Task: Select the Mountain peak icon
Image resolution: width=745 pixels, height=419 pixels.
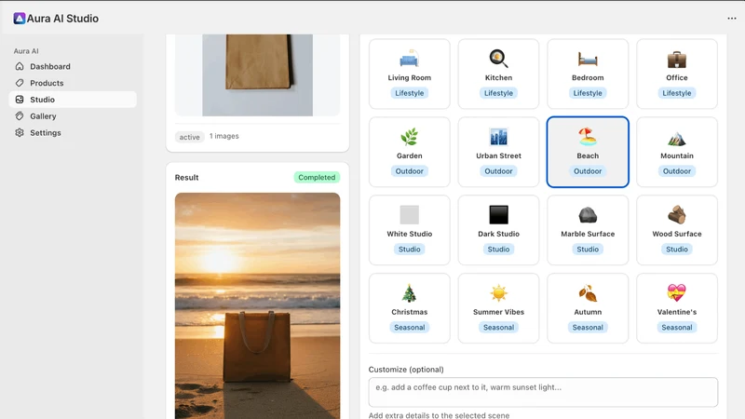Action: (x=677, y=138)
